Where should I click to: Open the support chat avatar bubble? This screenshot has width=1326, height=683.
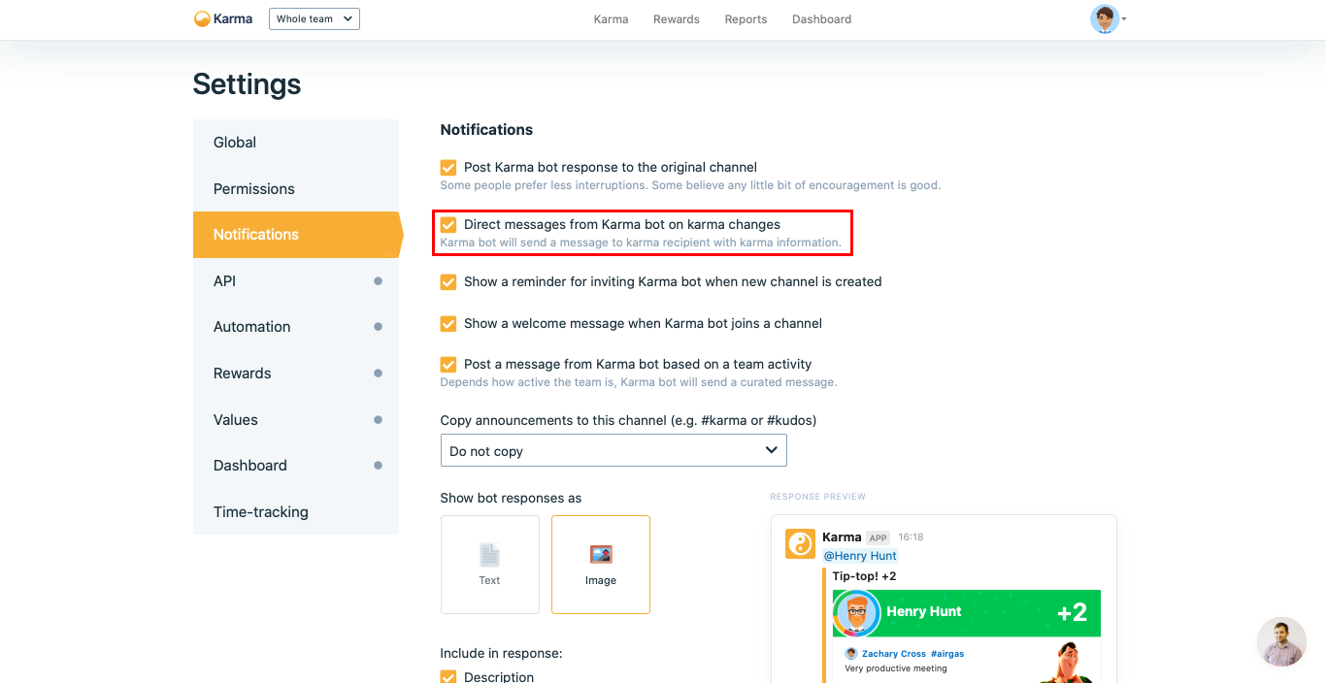pyautogui.click(x=1281, y=642)
